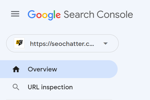Select the home icon beside Overview
The image size is (150, 100).
pyautogui.click(x=16, y=69)
